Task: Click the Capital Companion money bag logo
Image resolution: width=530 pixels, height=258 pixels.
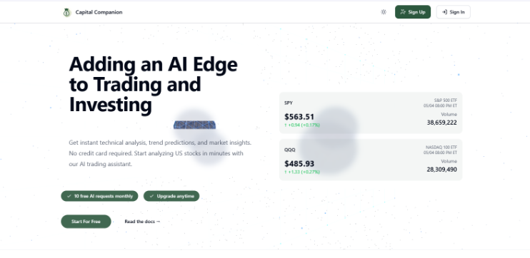Action: coord(66,13)
